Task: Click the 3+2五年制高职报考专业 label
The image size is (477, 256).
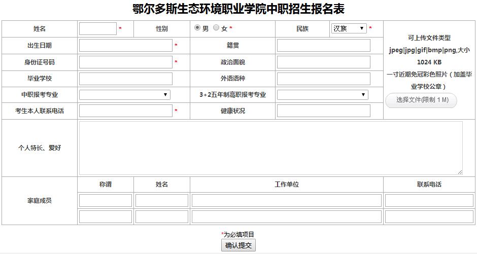Action: pyautogui.click(x=233, y=95)
